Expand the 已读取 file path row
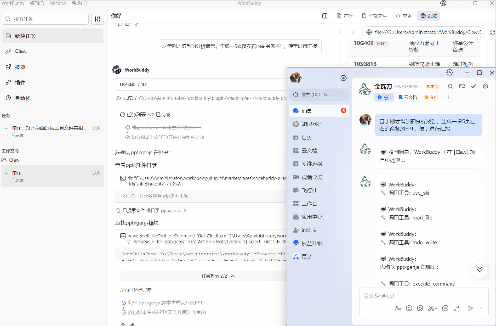496x326 pixels. pos(200,98)
